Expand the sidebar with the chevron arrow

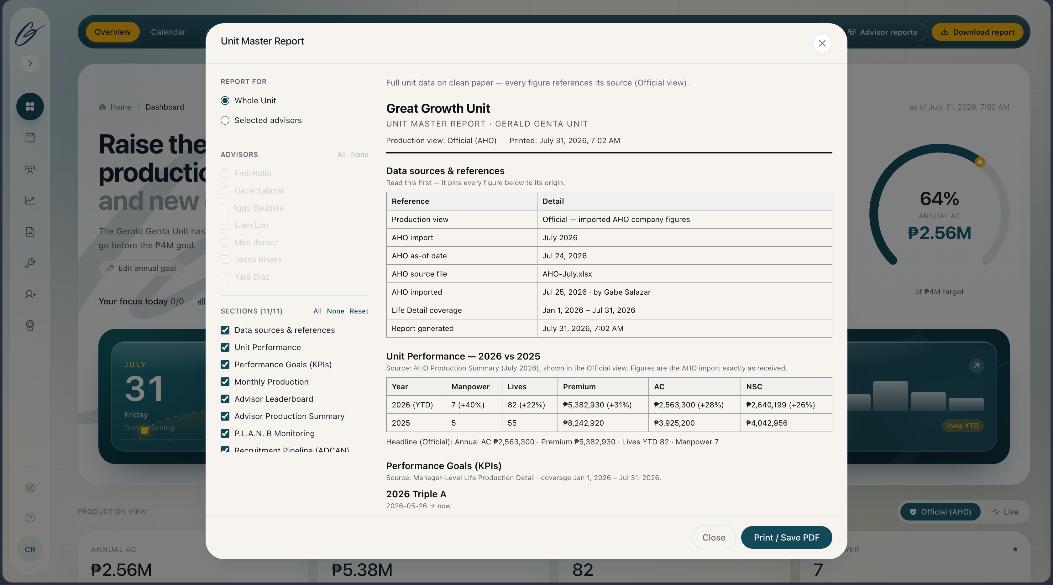(30, 63)
